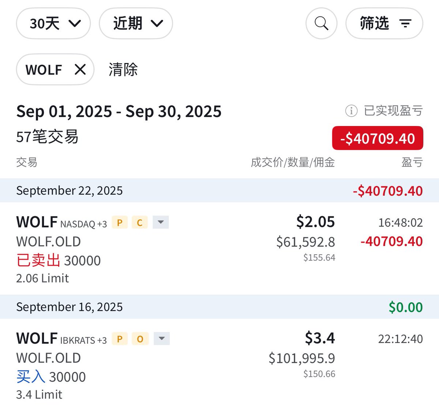Open the 筛选 filter button
439x413 pixels.
[x=384, y=23]
